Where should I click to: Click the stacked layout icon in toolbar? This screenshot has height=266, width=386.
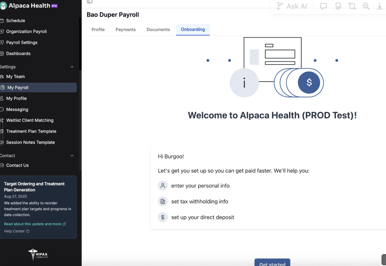point(338,6)
